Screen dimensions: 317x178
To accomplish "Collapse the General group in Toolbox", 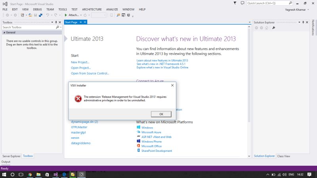I will 4,33.
